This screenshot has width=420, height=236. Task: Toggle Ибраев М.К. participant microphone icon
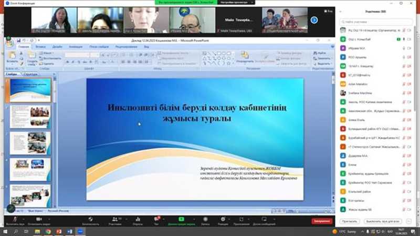[x=404, y=48]
